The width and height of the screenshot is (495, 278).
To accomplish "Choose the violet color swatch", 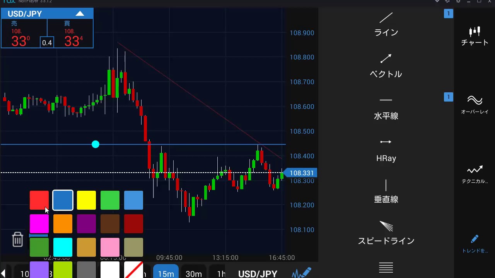I will tap(39, 270).
